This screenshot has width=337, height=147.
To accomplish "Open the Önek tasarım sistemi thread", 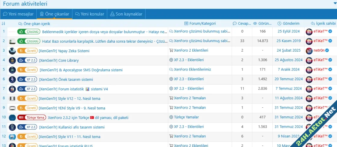I will click(66, 79).
